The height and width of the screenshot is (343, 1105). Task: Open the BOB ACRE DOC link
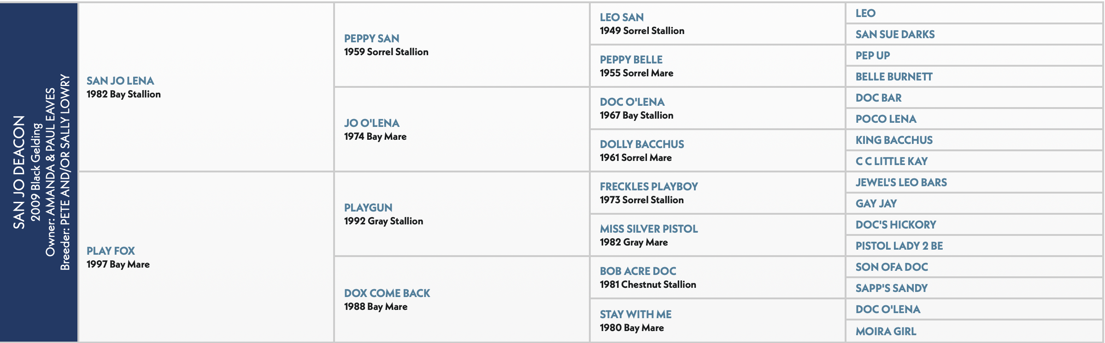638,271
